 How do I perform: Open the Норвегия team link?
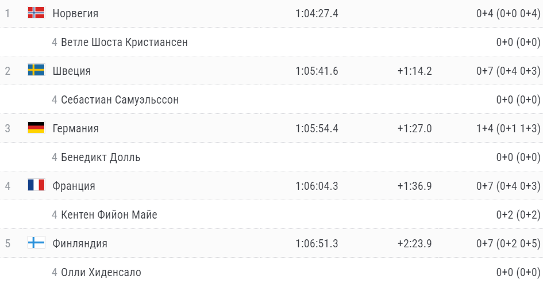click(x=75, y=13)
